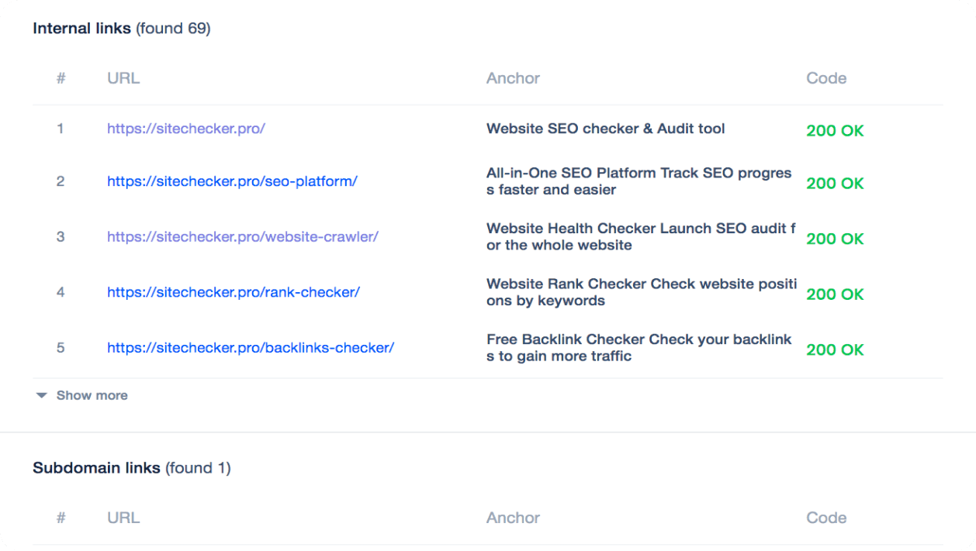Viewport: 976px width, 551px height.
Task: Select the anchor 'Free Backlink Checker Check your backlinks'
Action: coord(639,348)
